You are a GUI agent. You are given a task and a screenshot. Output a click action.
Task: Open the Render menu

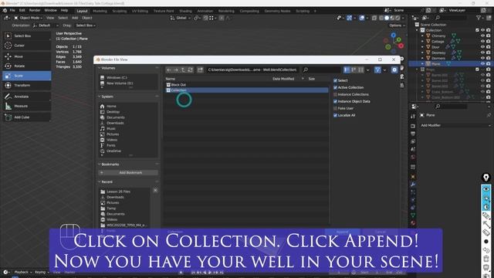click(35, 10)
